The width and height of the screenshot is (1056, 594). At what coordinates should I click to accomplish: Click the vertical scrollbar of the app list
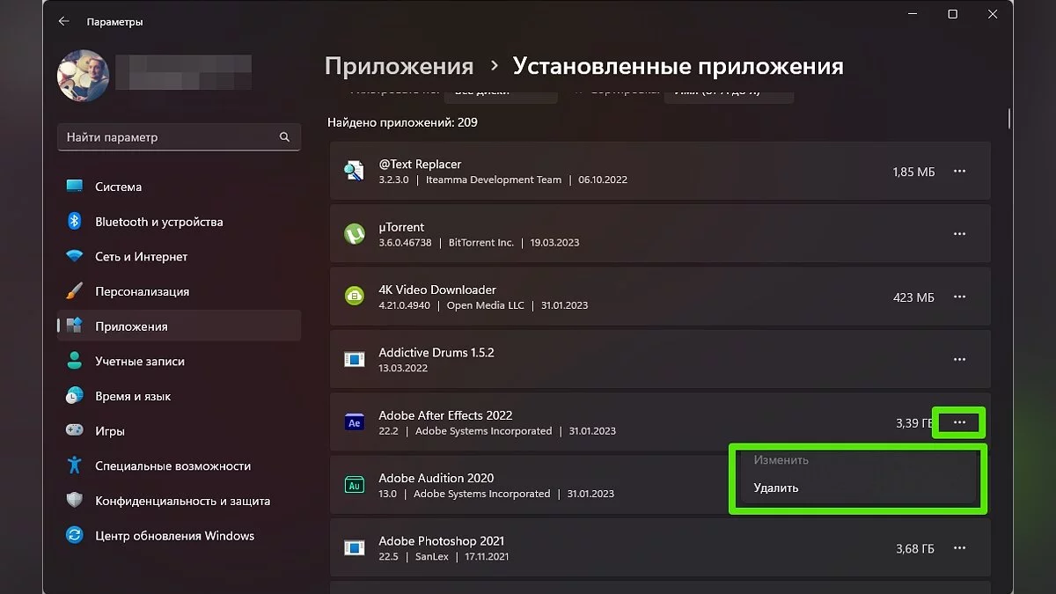coord(1008,119)
